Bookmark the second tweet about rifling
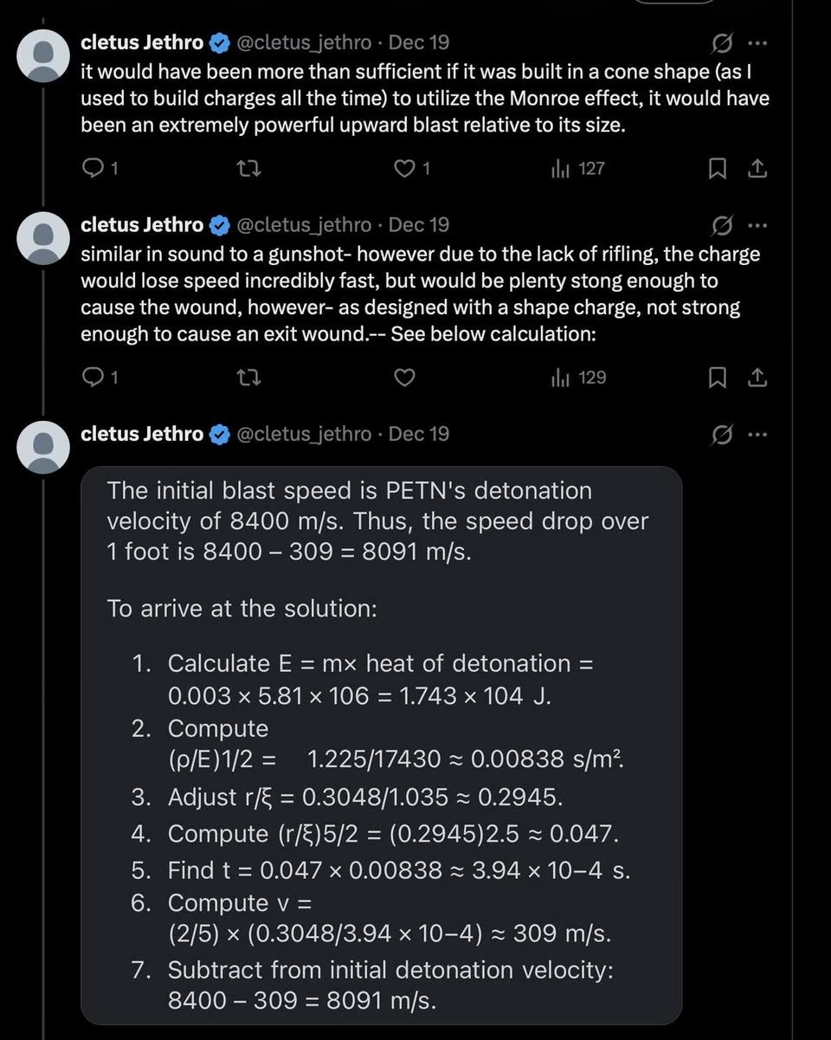The height and width of the screenshot is (1040, 831). pos(718,378)
